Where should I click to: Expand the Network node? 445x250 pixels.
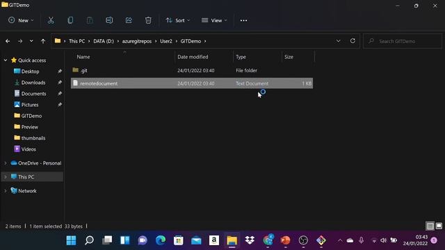(x=6, y=191)
